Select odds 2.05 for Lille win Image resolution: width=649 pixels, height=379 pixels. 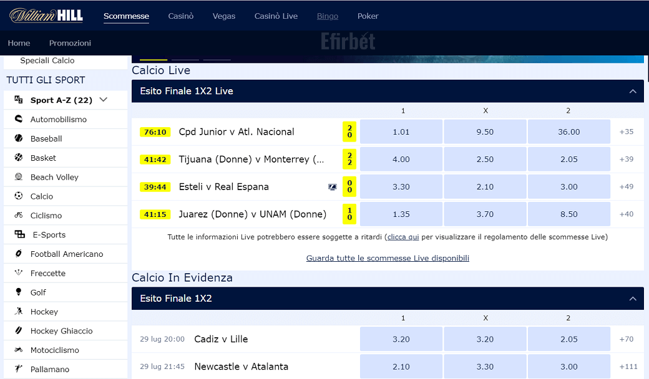point(569,339)
